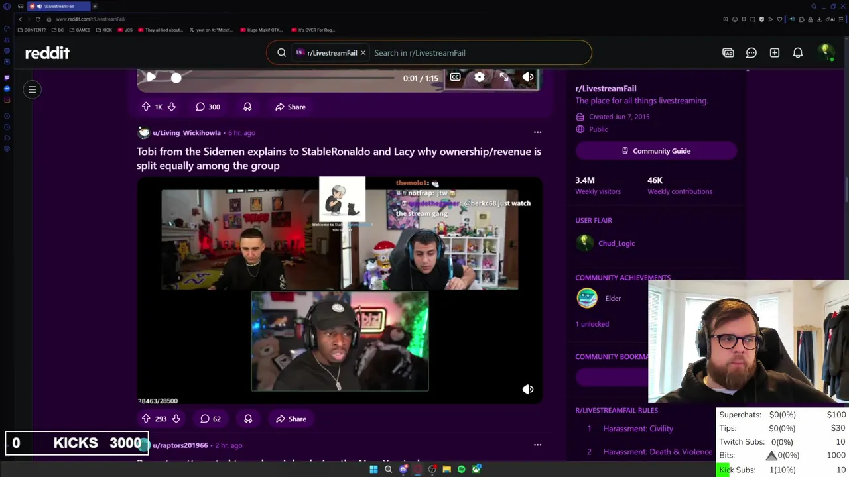The width and height of the screenshot is (849, 477).
Task: Open the KICK bookmarks folder
Action: point(104,30)
